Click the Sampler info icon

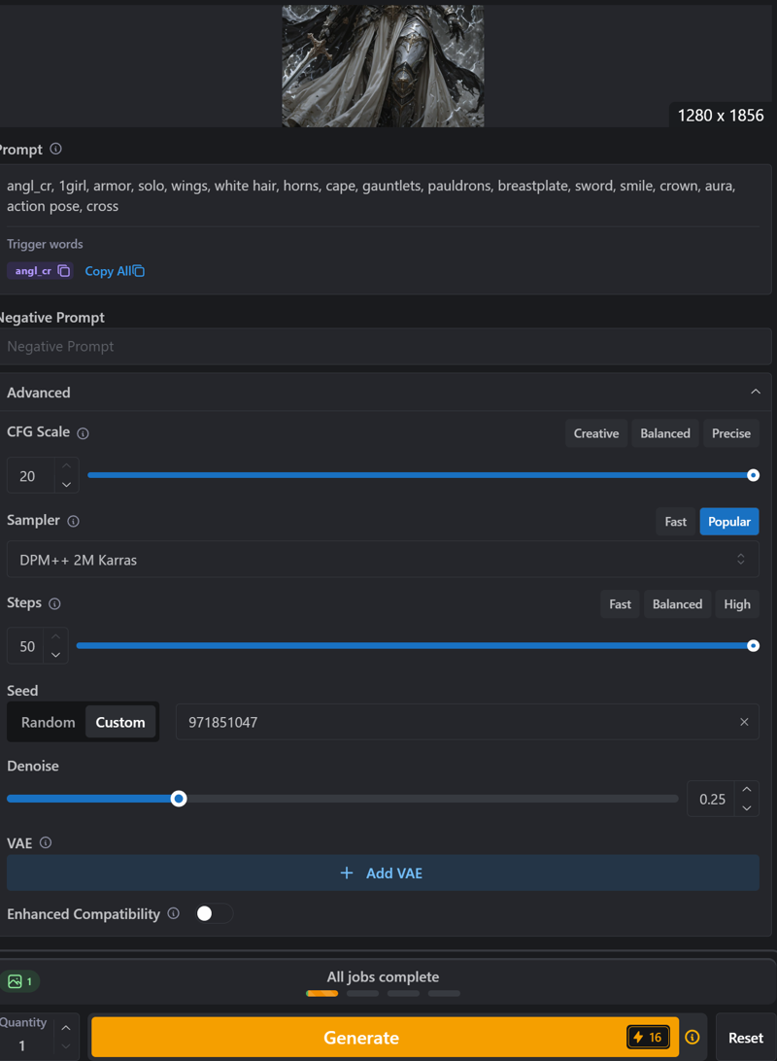point(73,522)
